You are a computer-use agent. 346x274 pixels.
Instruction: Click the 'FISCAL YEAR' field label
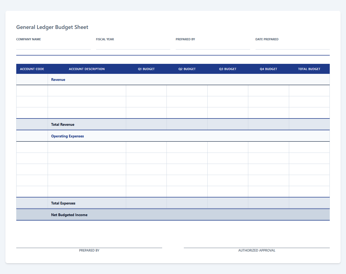pyautogui.click(x=105, y=39)
